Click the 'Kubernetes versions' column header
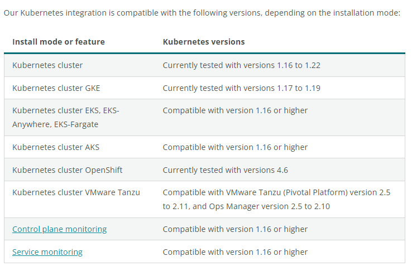This screenshot has width=412, height=271. (x=204, y=42)
